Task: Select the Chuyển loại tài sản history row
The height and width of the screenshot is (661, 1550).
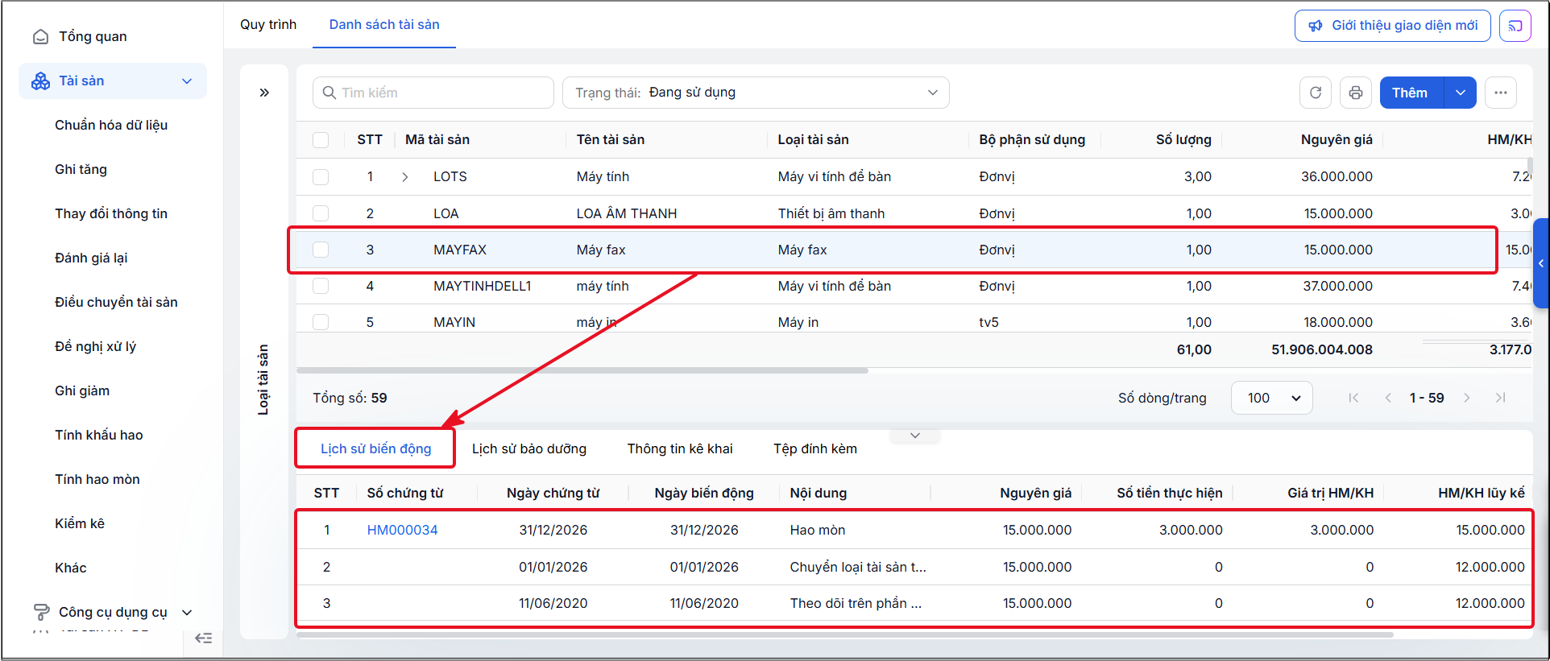Action: pos(914,567)
